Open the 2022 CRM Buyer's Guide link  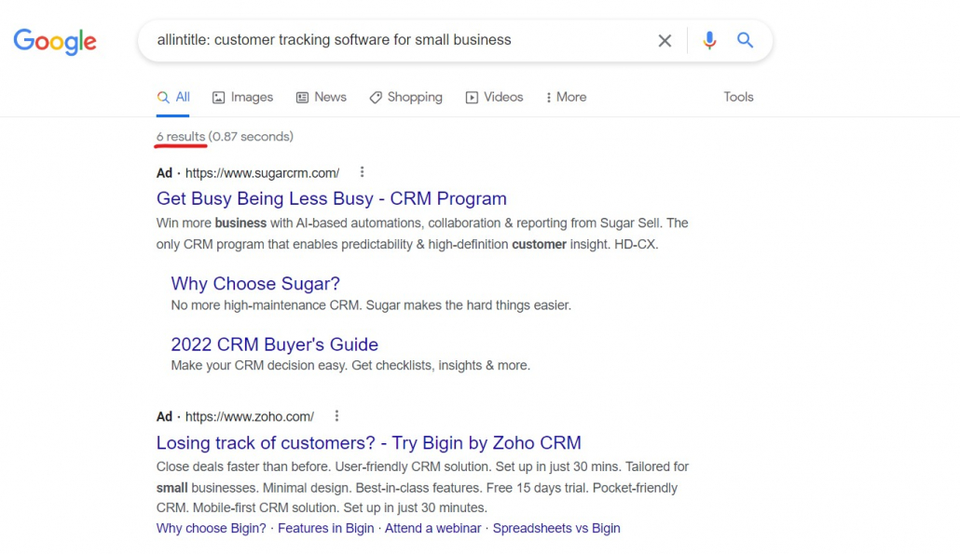point(274,345)
